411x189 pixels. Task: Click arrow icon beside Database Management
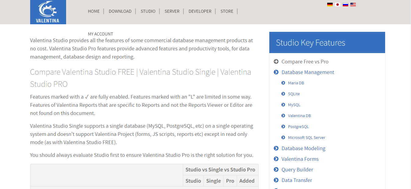pyautogui.click(x=276, y=72)
